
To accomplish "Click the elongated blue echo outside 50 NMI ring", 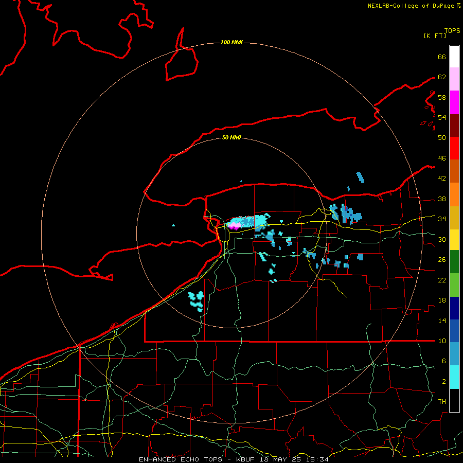I will pyautogui.click(x=360, y=177).
